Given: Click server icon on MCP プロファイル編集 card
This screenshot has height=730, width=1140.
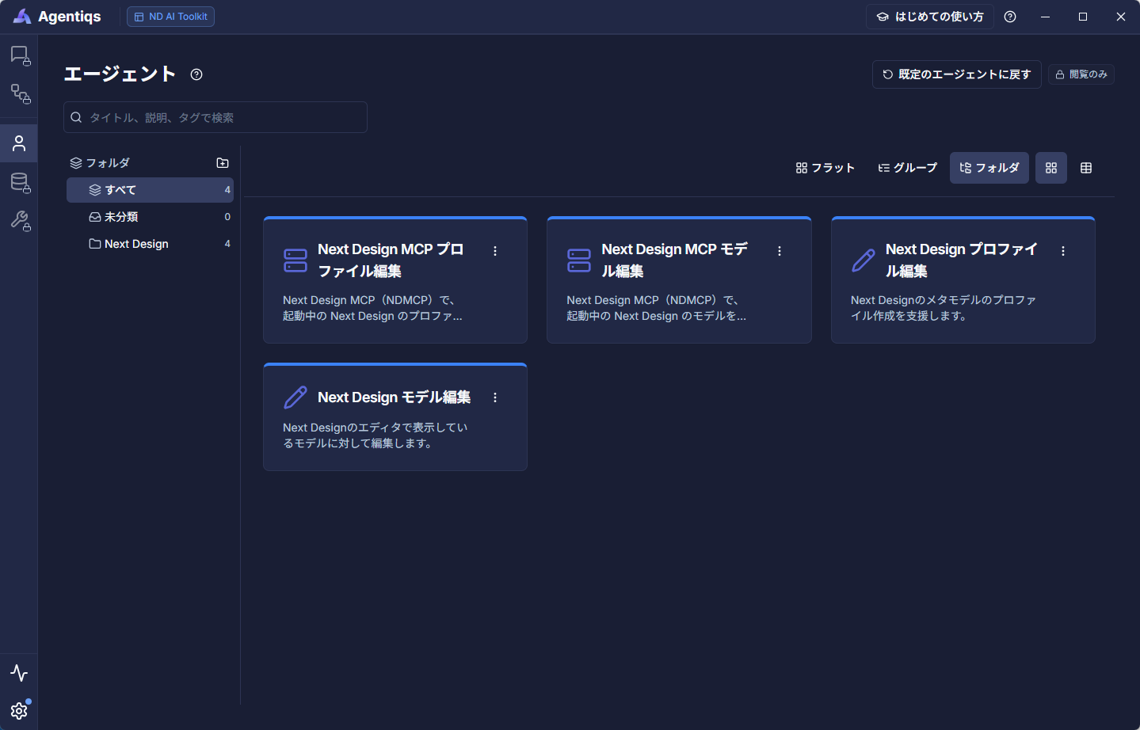Looking at the screenshot, I should point(295,260).
